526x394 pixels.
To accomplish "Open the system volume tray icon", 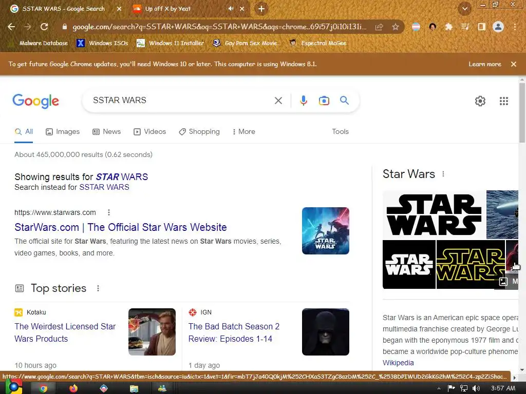I will pyautogui.click(x=476, y=388).
